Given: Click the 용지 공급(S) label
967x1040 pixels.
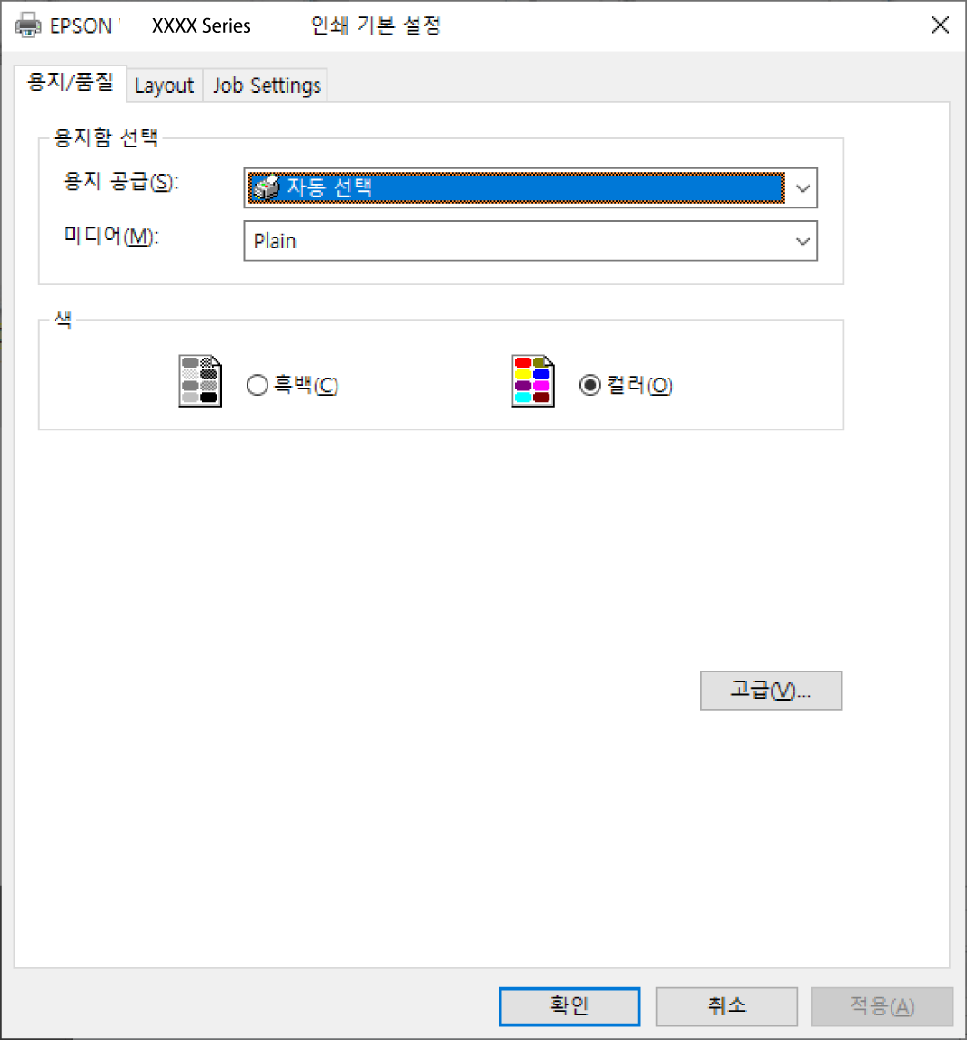Looking at the screenshot, I should tap(121, 181).
